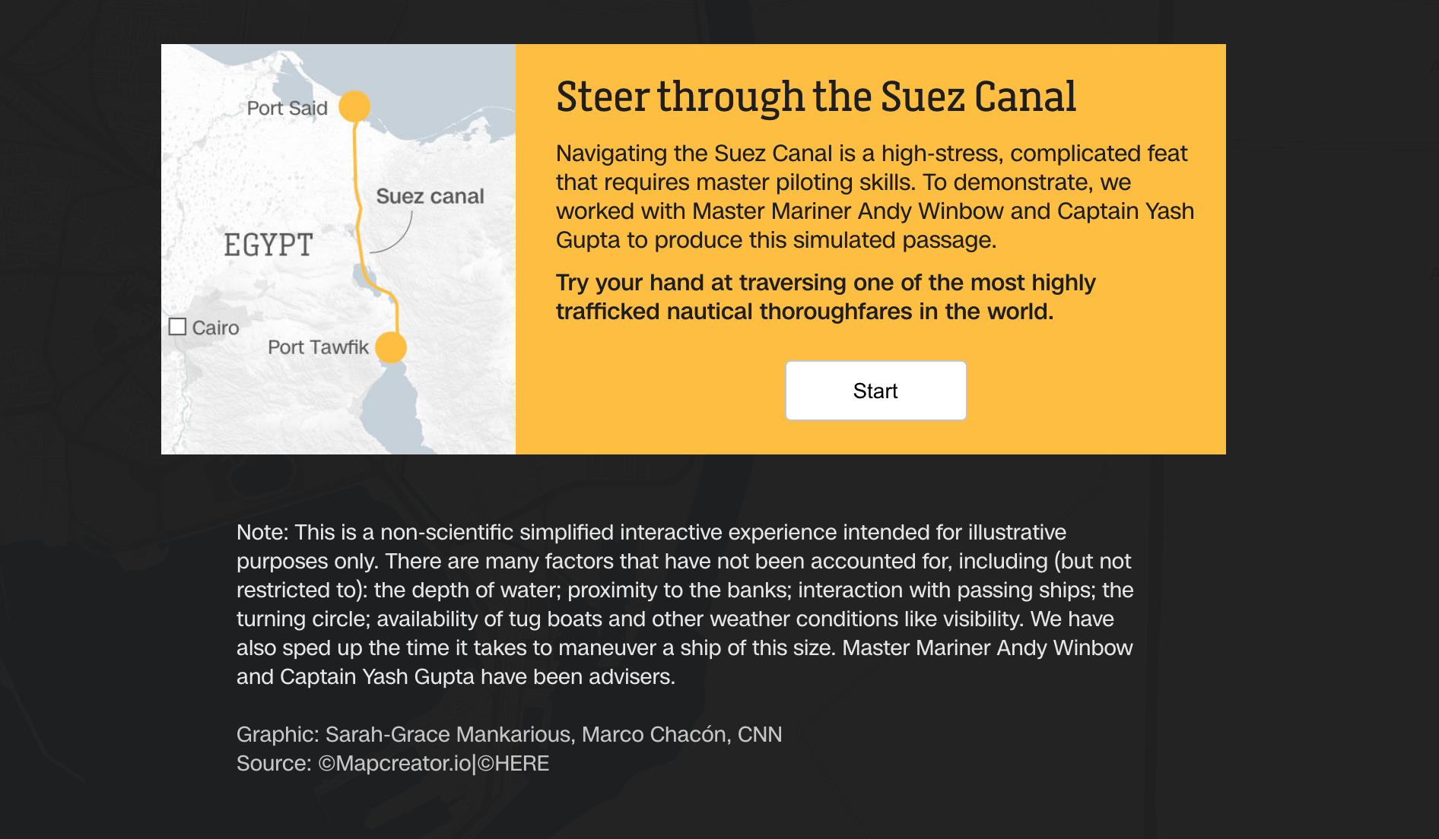Click the Suez canal map label
The image size is (1439, 839).
(x=430, y=196)
